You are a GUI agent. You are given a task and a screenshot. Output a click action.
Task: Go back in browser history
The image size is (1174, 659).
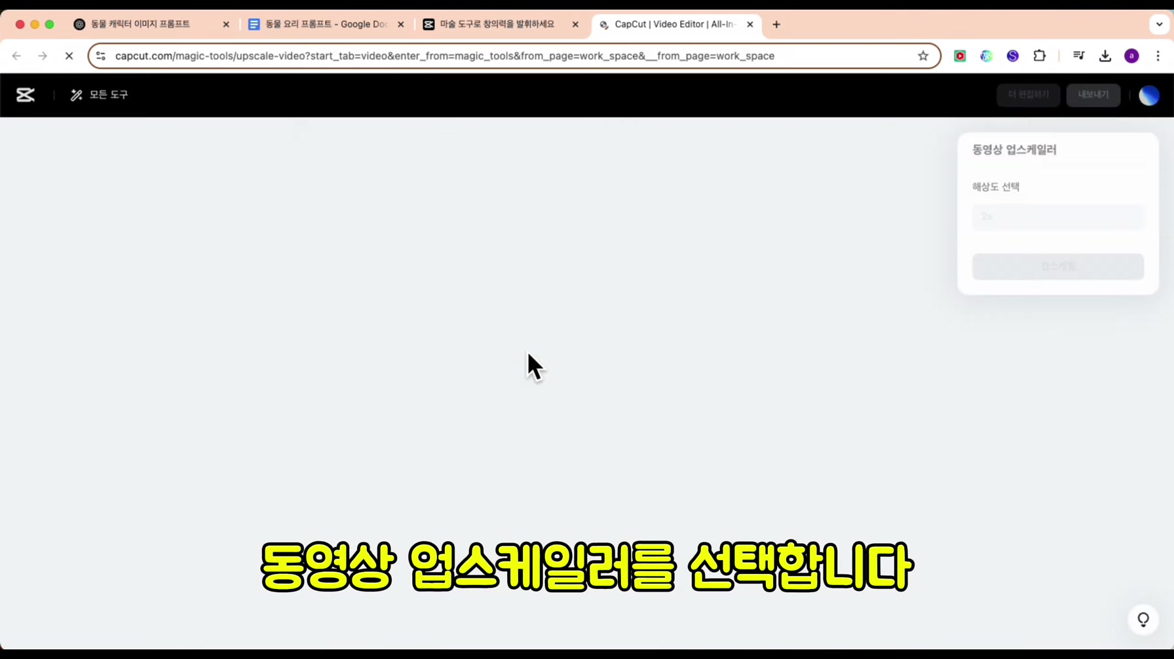tap(16, 56)
